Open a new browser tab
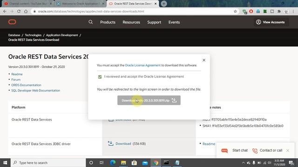Image resolution: width=298 pixels, height=167 pixels. [164, 4]
